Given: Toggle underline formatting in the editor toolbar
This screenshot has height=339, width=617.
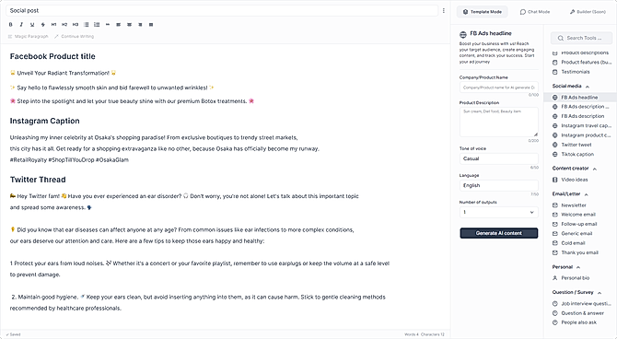Looking at the screenshot, I should 32,24.
